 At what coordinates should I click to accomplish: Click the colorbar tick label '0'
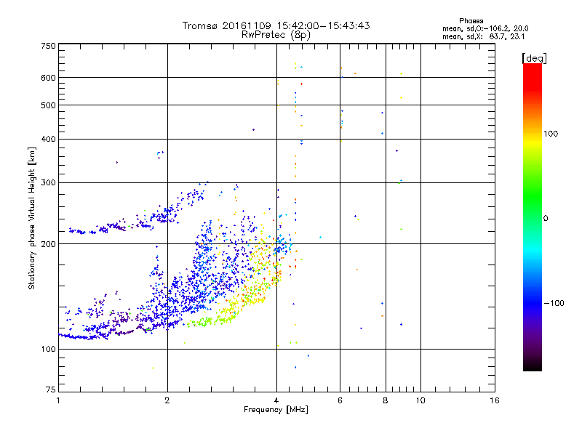click(x=545, y=219)
